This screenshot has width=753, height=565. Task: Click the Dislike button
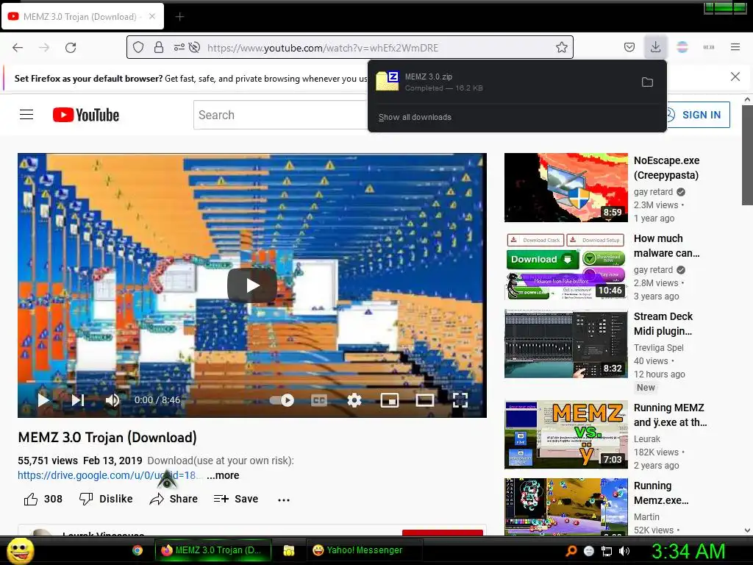106,499
